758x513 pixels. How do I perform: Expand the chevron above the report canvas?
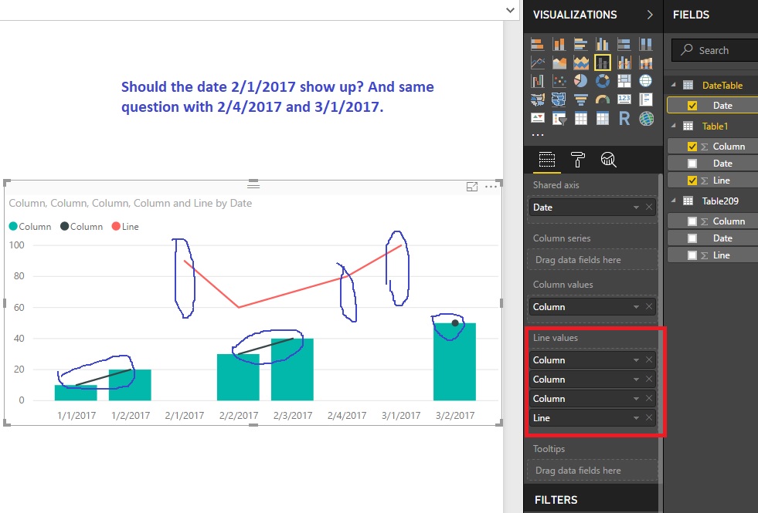(x=510, y=10)
